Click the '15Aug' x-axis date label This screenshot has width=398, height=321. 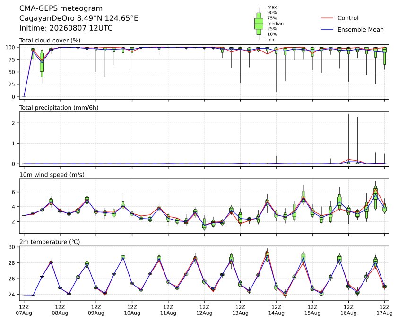click(x=312, y=313)
